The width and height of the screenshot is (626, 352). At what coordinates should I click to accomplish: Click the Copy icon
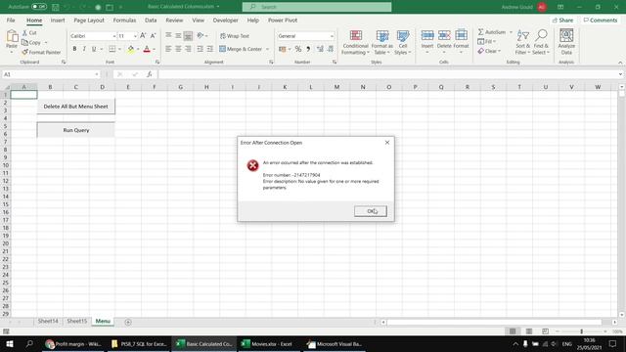click(24, 42)
